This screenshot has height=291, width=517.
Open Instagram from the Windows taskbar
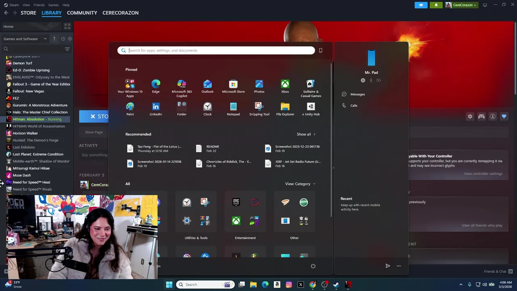[x=289, y=285]
